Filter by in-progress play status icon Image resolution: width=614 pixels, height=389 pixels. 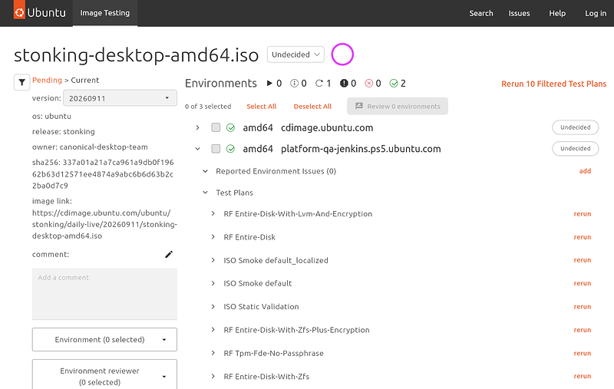tap(269, 84)
